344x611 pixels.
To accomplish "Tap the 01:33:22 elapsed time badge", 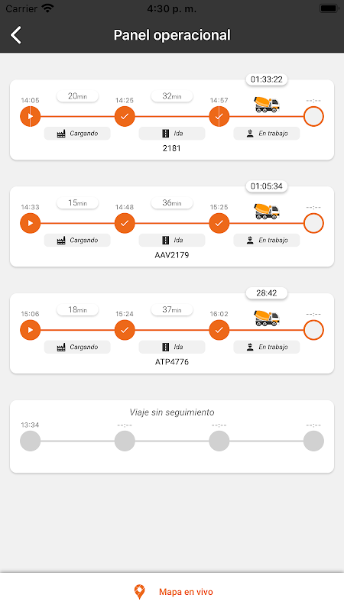I will coord(267,79).
